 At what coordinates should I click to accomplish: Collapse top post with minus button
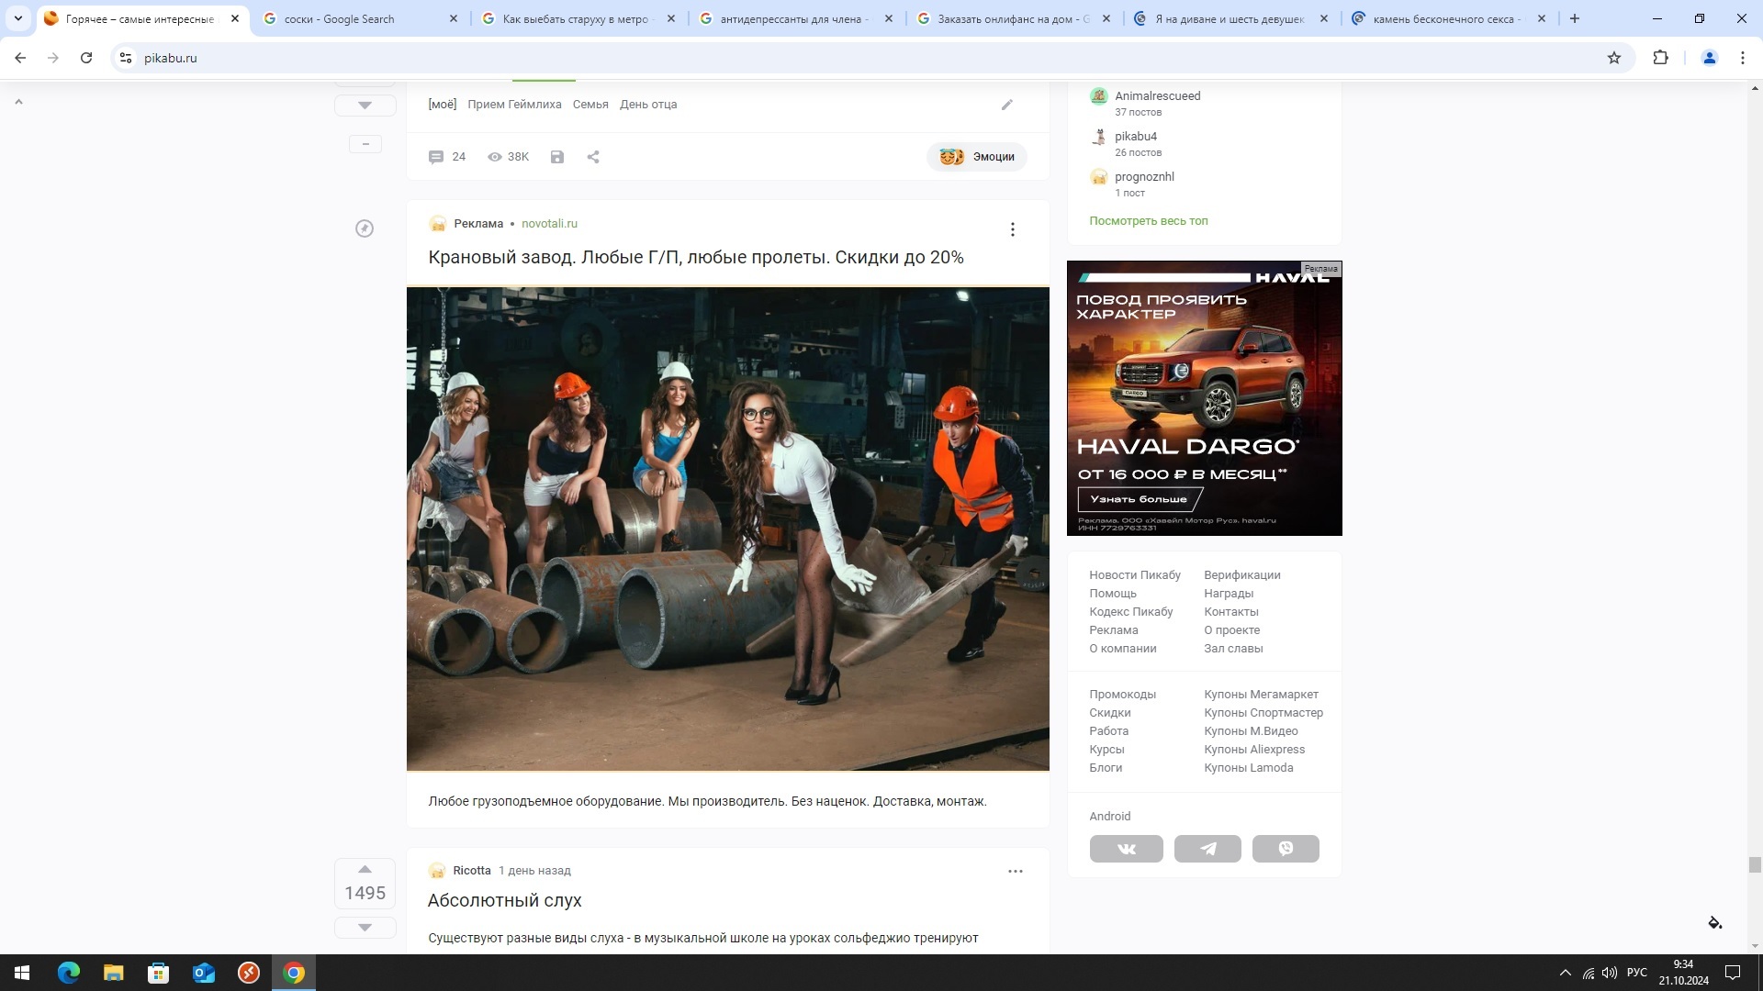click(365, 144)
